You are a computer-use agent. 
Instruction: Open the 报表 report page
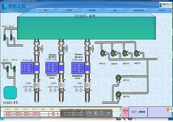115,10
